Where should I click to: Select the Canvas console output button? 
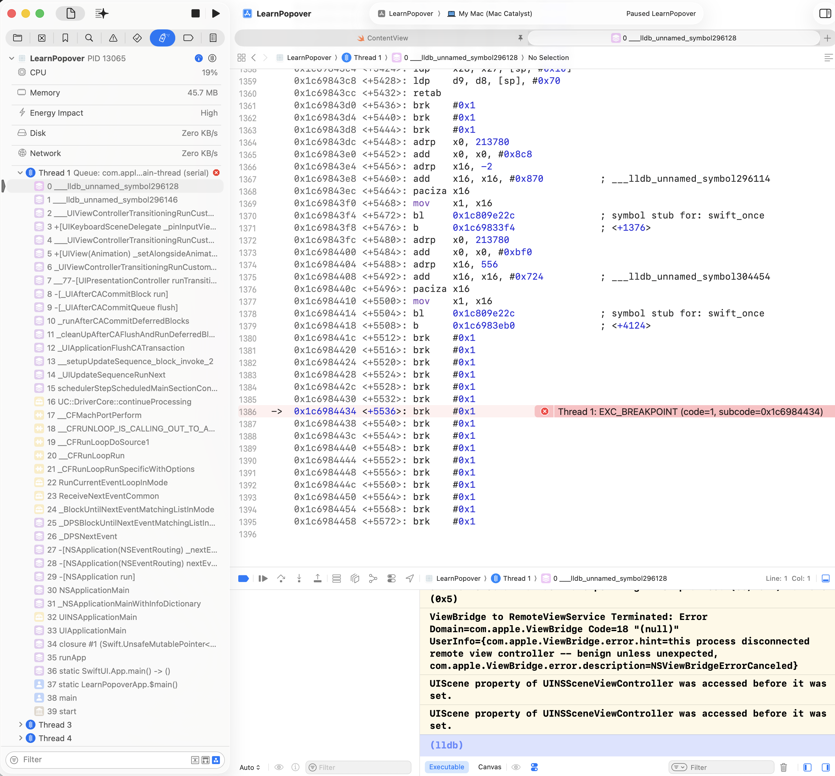(x=489, y=767)
